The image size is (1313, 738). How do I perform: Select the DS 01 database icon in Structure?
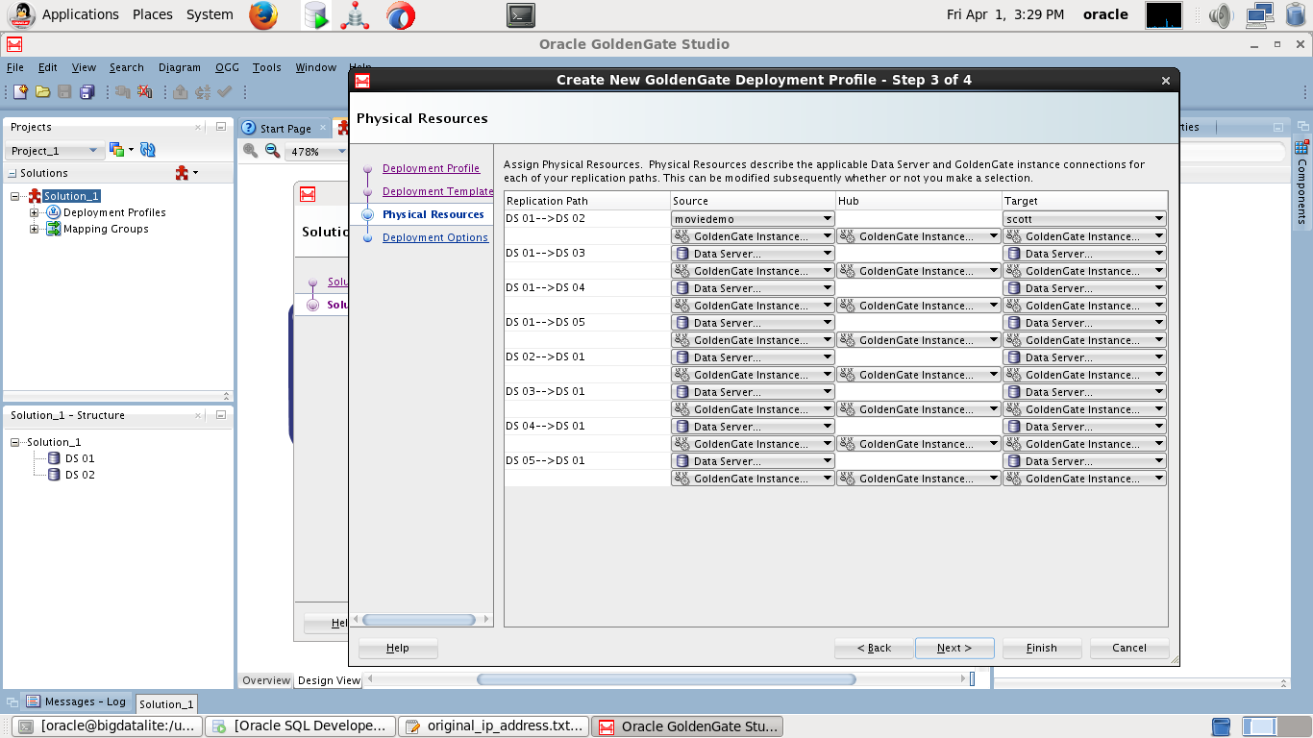pyautogui.click(x=55, y=458)
